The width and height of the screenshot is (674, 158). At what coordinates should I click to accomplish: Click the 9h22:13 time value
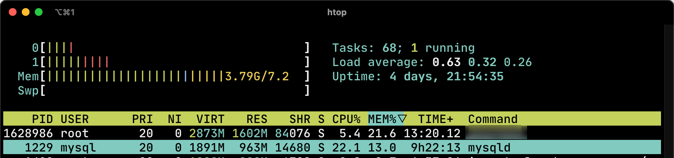[435, 147]
